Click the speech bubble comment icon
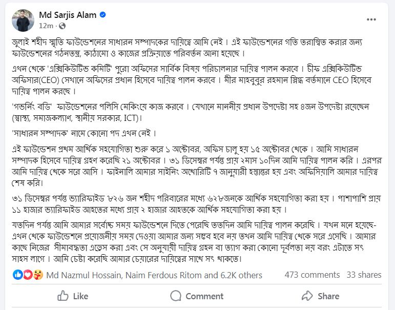 coord(176,296)
